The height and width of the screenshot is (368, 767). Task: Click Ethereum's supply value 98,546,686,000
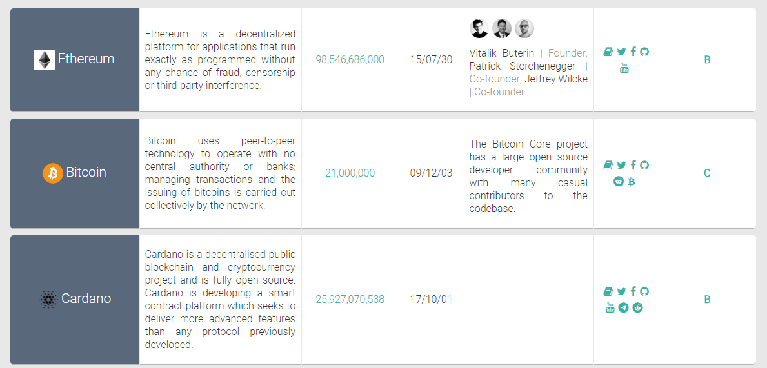[x=350, y=60]
